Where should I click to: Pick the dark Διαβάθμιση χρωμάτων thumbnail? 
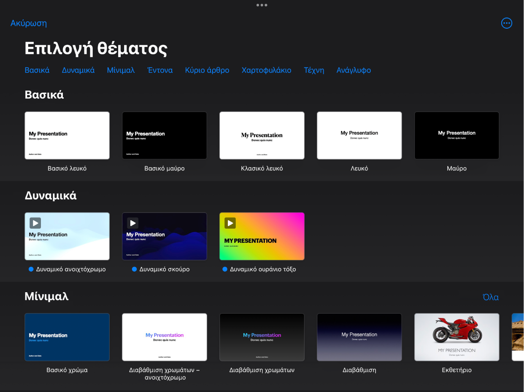click(x=262, y=337)
